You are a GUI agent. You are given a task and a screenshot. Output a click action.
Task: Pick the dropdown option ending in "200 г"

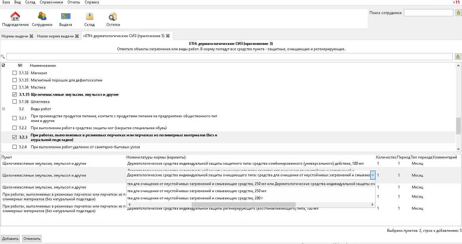pyautogui.click(x=251, y=198)
